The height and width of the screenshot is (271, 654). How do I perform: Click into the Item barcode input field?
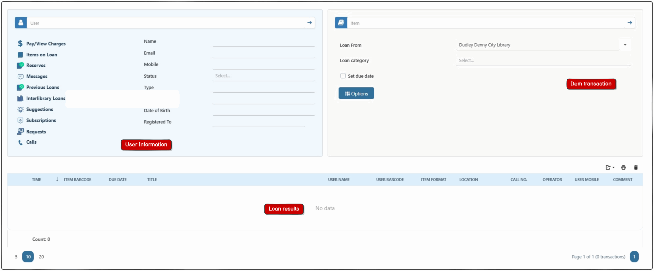coord(485,23)
